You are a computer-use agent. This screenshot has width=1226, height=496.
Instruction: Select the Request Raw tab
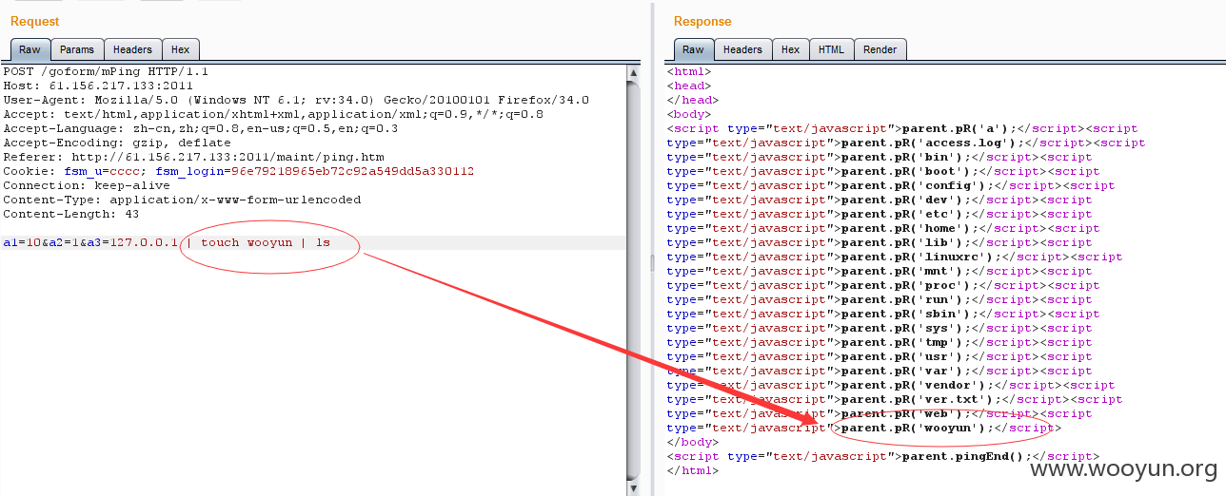tap(30, 49)
